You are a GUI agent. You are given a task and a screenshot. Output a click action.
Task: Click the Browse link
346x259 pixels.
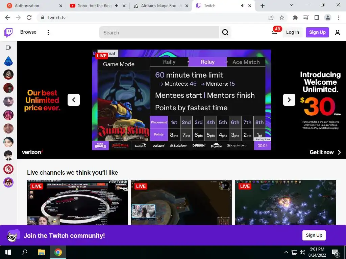coord(28,32)
